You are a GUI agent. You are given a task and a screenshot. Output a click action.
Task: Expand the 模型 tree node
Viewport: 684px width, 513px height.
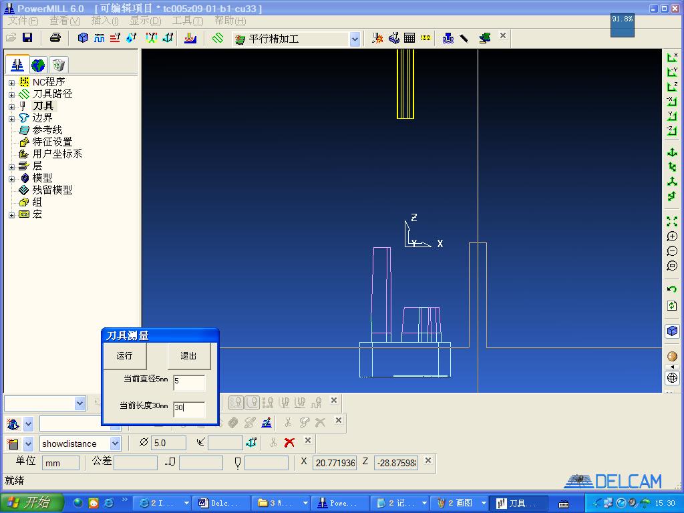[12, 179]
